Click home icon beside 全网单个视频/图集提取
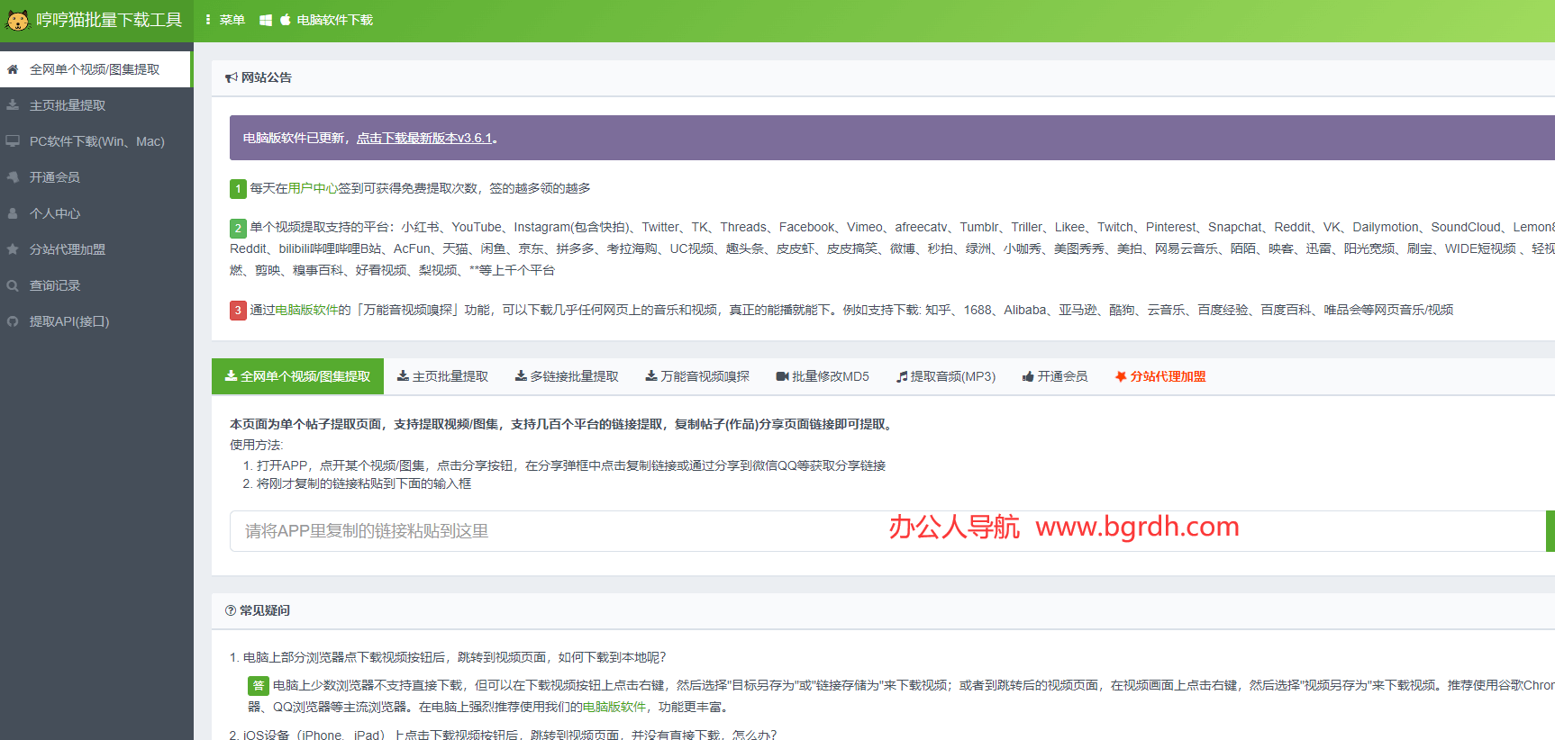Image resolution: width=1555 pixels, height=740 pixels. pos(13,69)
